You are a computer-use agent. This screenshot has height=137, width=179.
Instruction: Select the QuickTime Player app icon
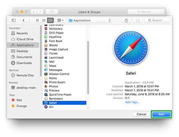pyautogui.click(x=46, y=94)
